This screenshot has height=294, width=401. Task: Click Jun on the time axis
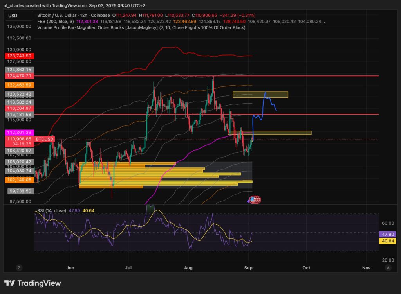(70, 268)
